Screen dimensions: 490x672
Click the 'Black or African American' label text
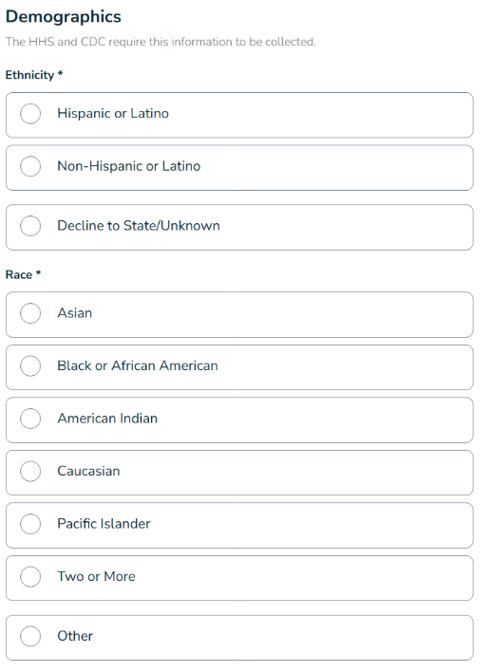pos(138,366)
